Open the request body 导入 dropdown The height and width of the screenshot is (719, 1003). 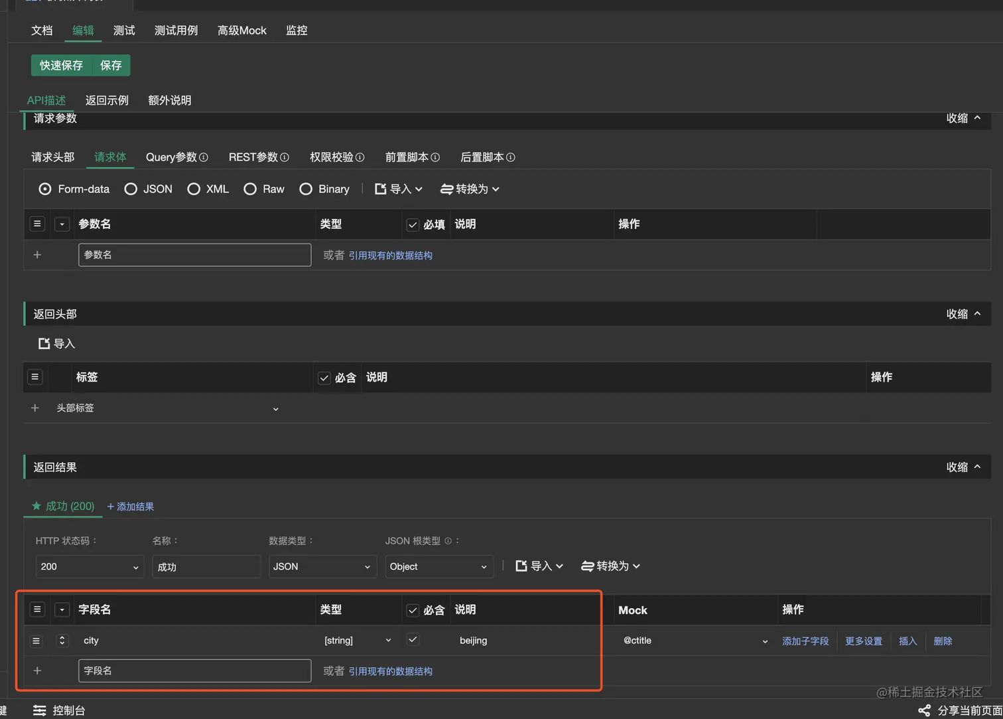[399, 189]
